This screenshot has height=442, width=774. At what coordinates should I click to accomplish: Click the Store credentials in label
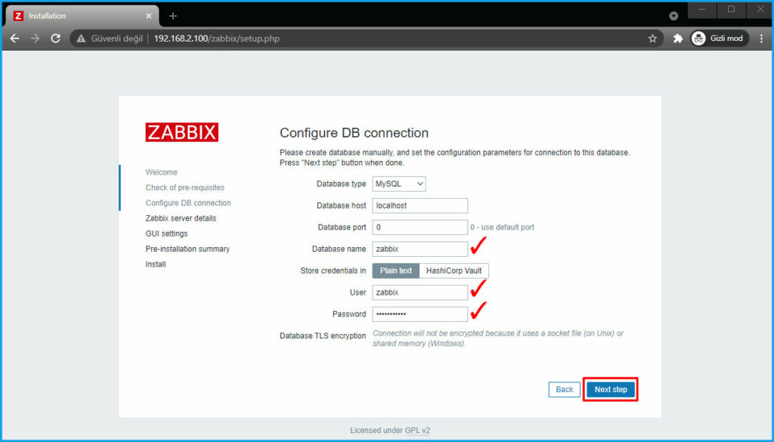pyautogui.click(x=333, y=270)
